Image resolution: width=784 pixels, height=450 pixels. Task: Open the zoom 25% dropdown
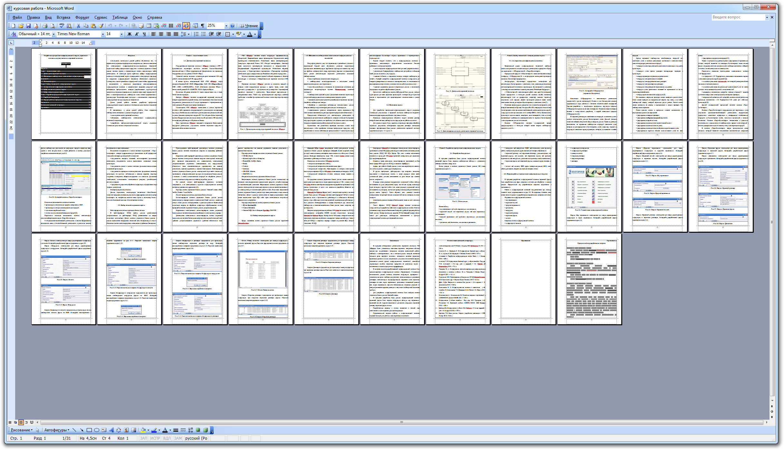(x=226, y=26)
